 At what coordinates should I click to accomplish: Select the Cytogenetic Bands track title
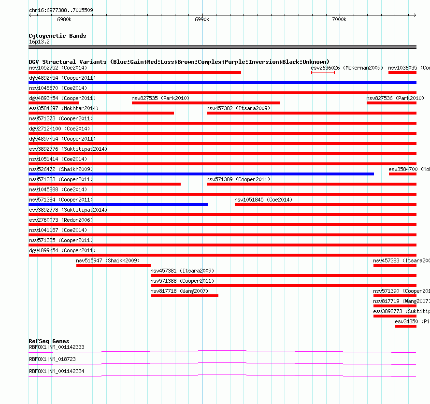pyautogui.click(x=57, y=36)
